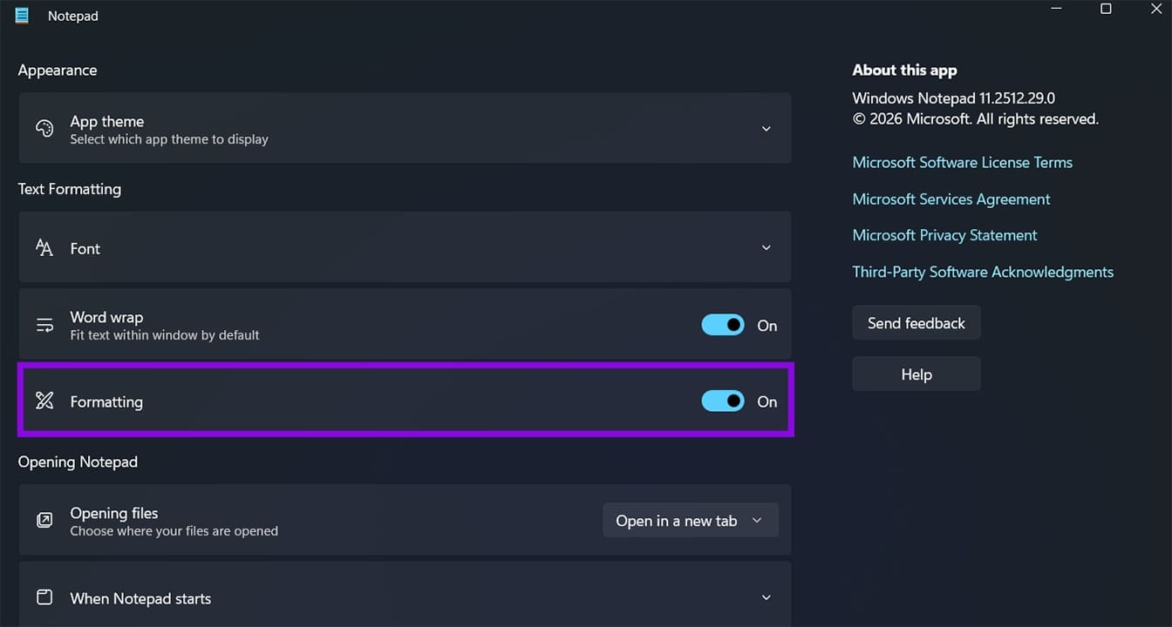Click the App theme palette icon
The width and height of the screenshot is (1172, 627).
coord(44,129)
